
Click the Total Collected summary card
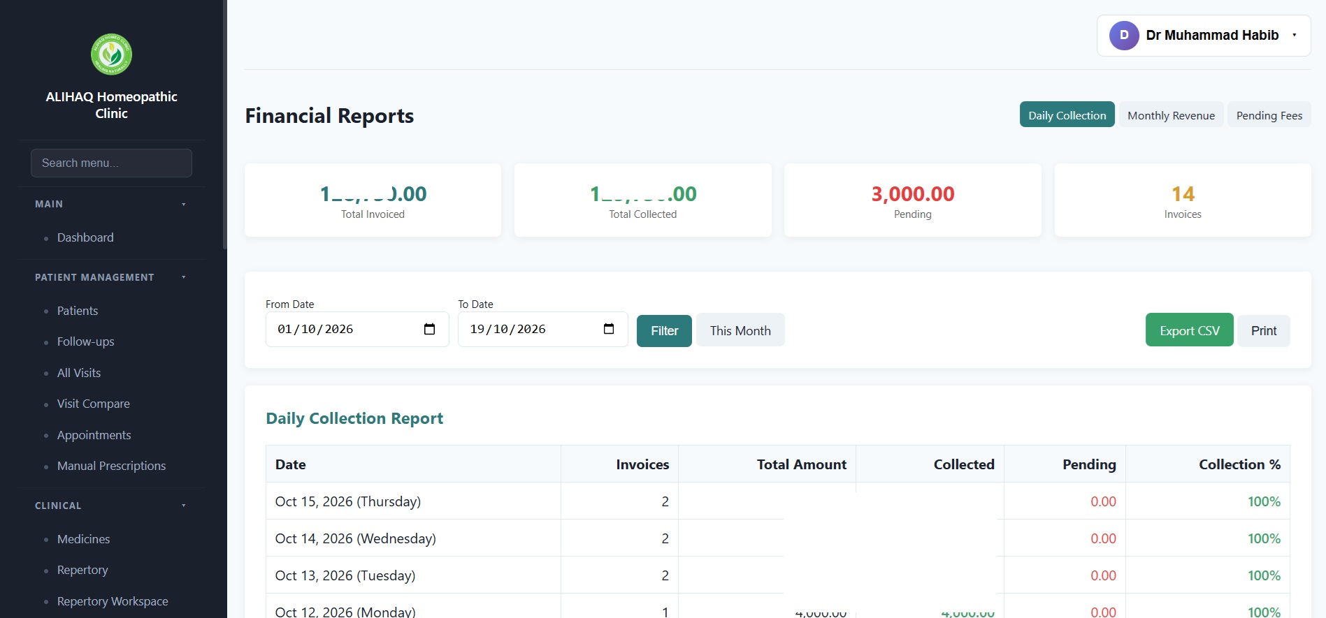tap(642, 200)
